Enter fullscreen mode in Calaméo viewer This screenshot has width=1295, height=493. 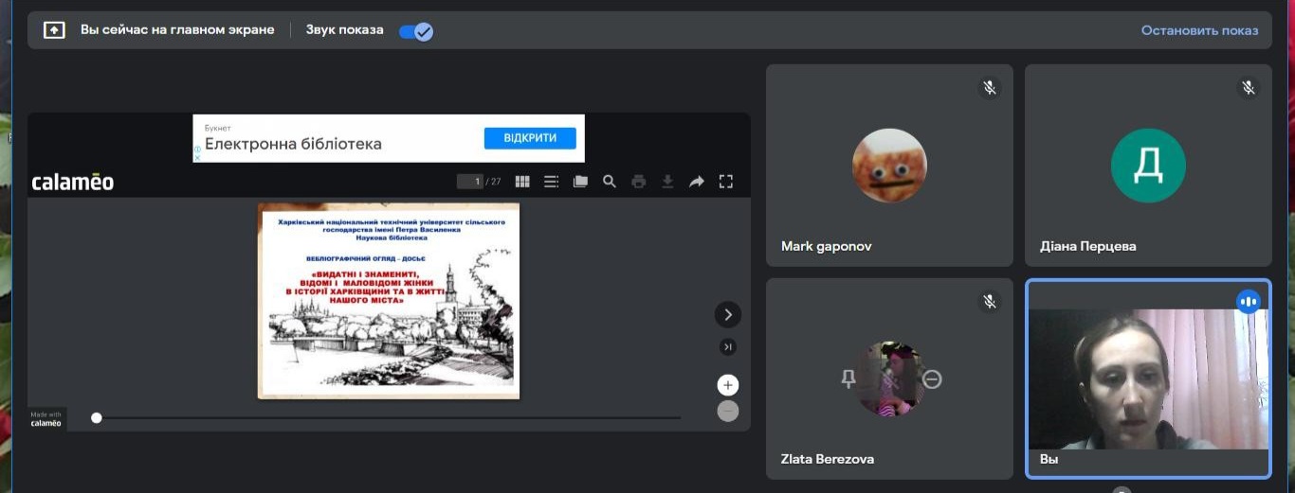pyautogui.click(x=726, y=182)
